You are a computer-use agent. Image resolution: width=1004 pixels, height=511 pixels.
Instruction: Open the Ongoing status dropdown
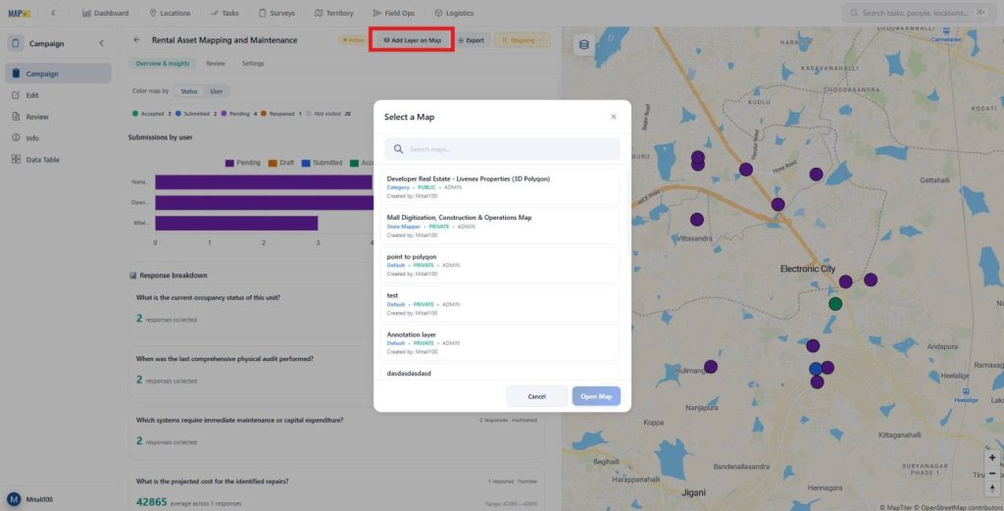click(522, 39)
